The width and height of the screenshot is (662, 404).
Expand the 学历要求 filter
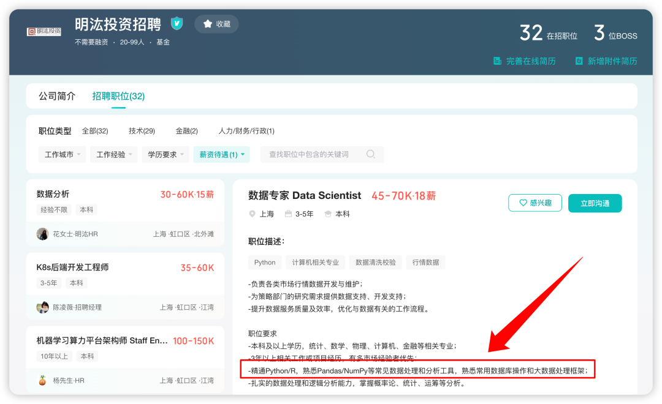tap(165, 154)
